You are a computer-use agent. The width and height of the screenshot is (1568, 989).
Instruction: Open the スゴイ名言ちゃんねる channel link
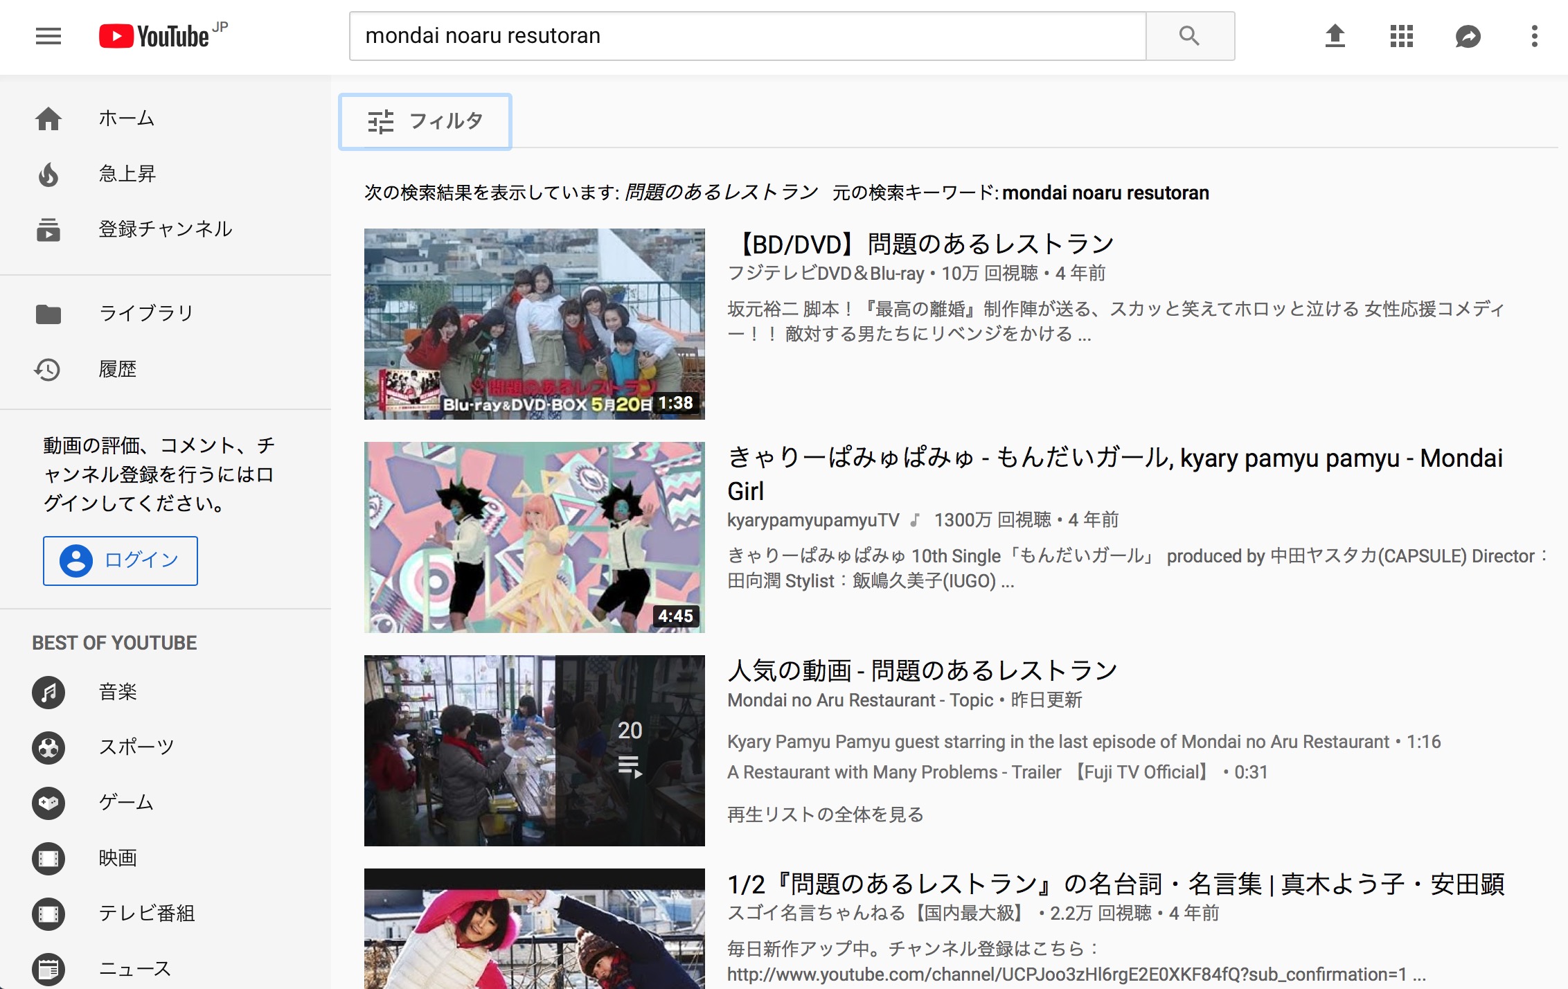(x=878, y=914)
